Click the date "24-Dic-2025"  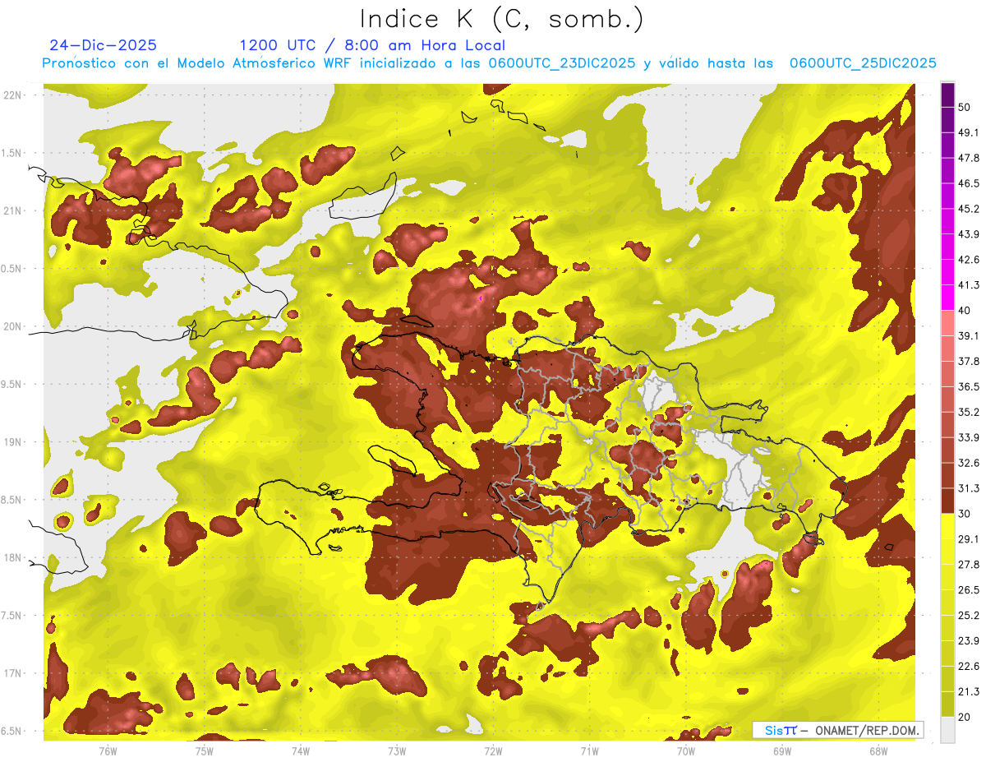coord(104,45)
